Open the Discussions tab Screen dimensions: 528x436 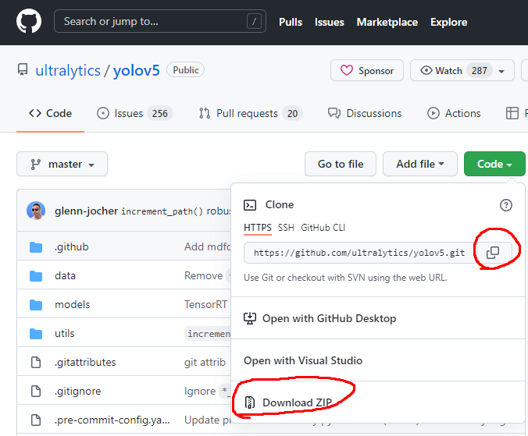click(x=365, y=113)
